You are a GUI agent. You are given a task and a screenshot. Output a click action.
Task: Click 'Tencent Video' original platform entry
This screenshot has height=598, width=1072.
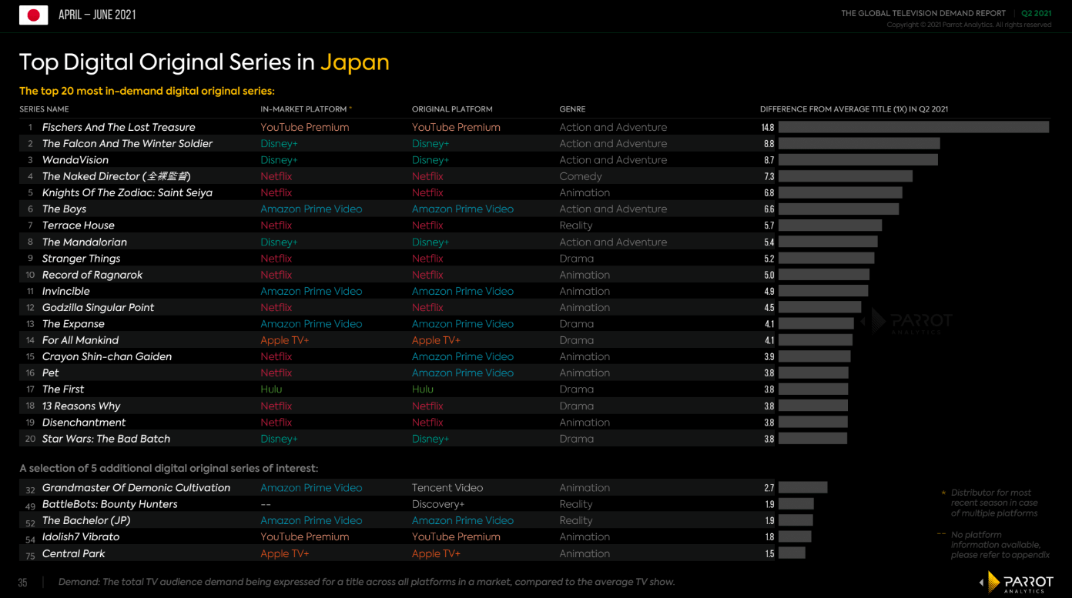447,488
